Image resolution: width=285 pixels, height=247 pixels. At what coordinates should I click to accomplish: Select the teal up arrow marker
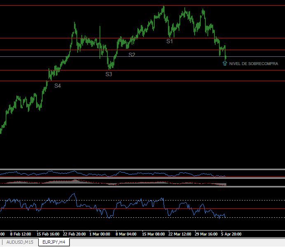coord(225,63)
